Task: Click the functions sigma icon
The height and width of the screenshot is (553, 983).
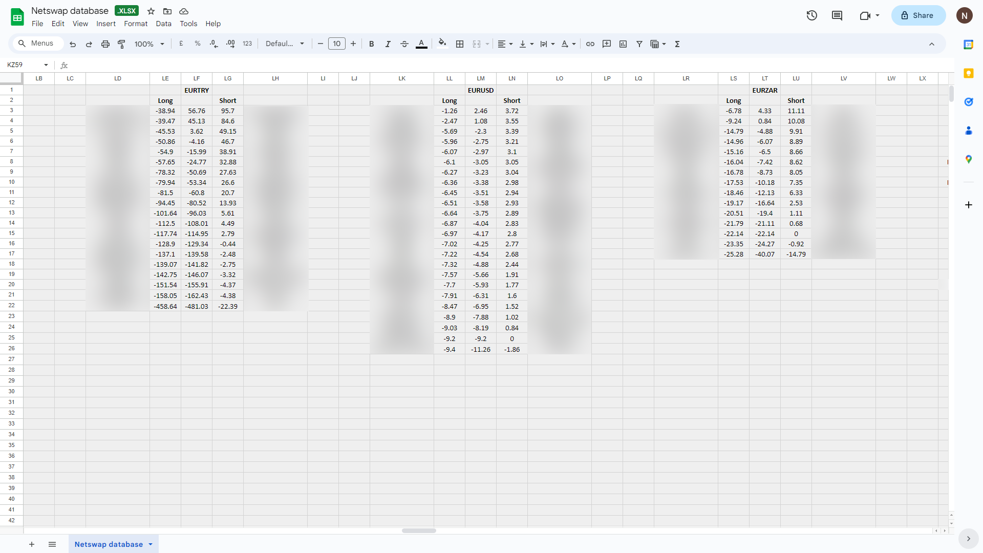Action: [x=677, y=44]
